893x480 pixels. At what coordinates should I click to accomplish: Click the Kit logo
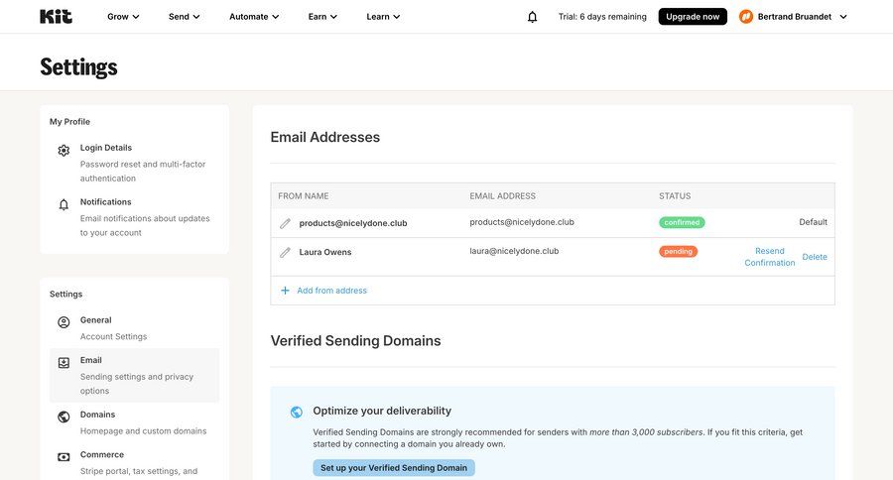coord(56,17)
